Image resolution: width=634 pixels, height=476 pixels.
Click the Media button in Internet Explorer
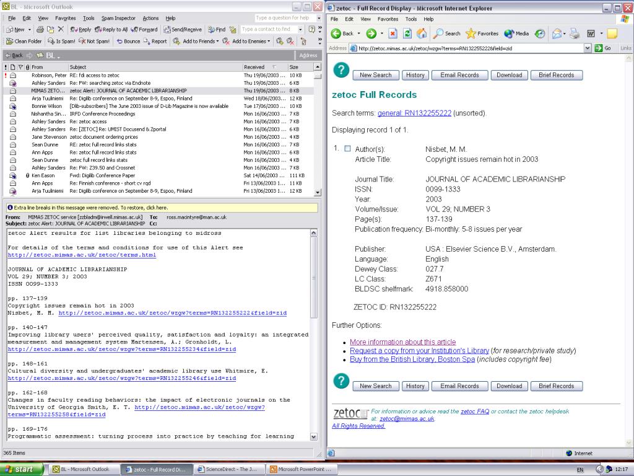pos(516,33)
